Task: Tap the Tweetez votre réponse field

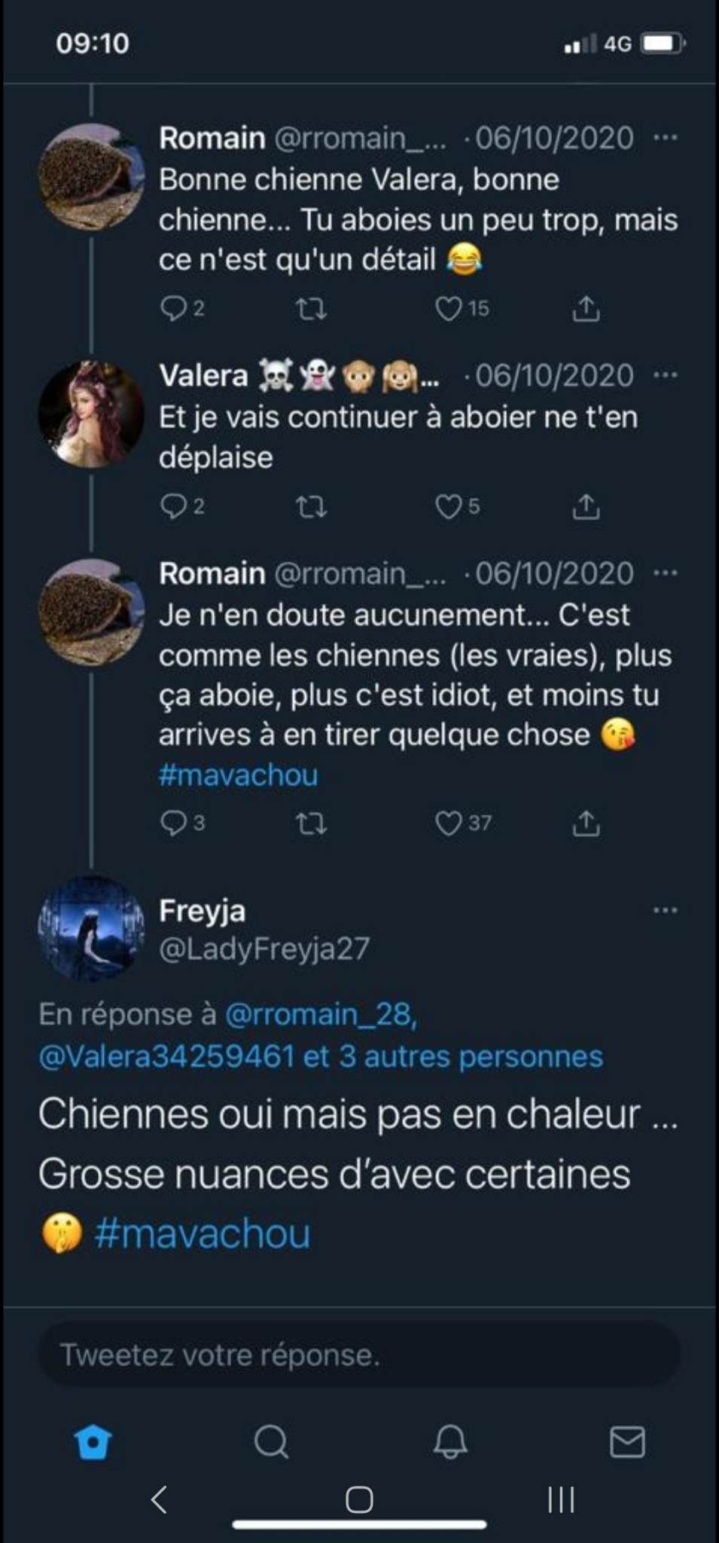Action: pyautogui.click(x=359, y=1355)
